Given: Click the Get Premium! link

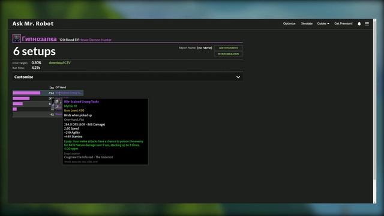Looking at the screenshot, I should [x=343, y=23].
